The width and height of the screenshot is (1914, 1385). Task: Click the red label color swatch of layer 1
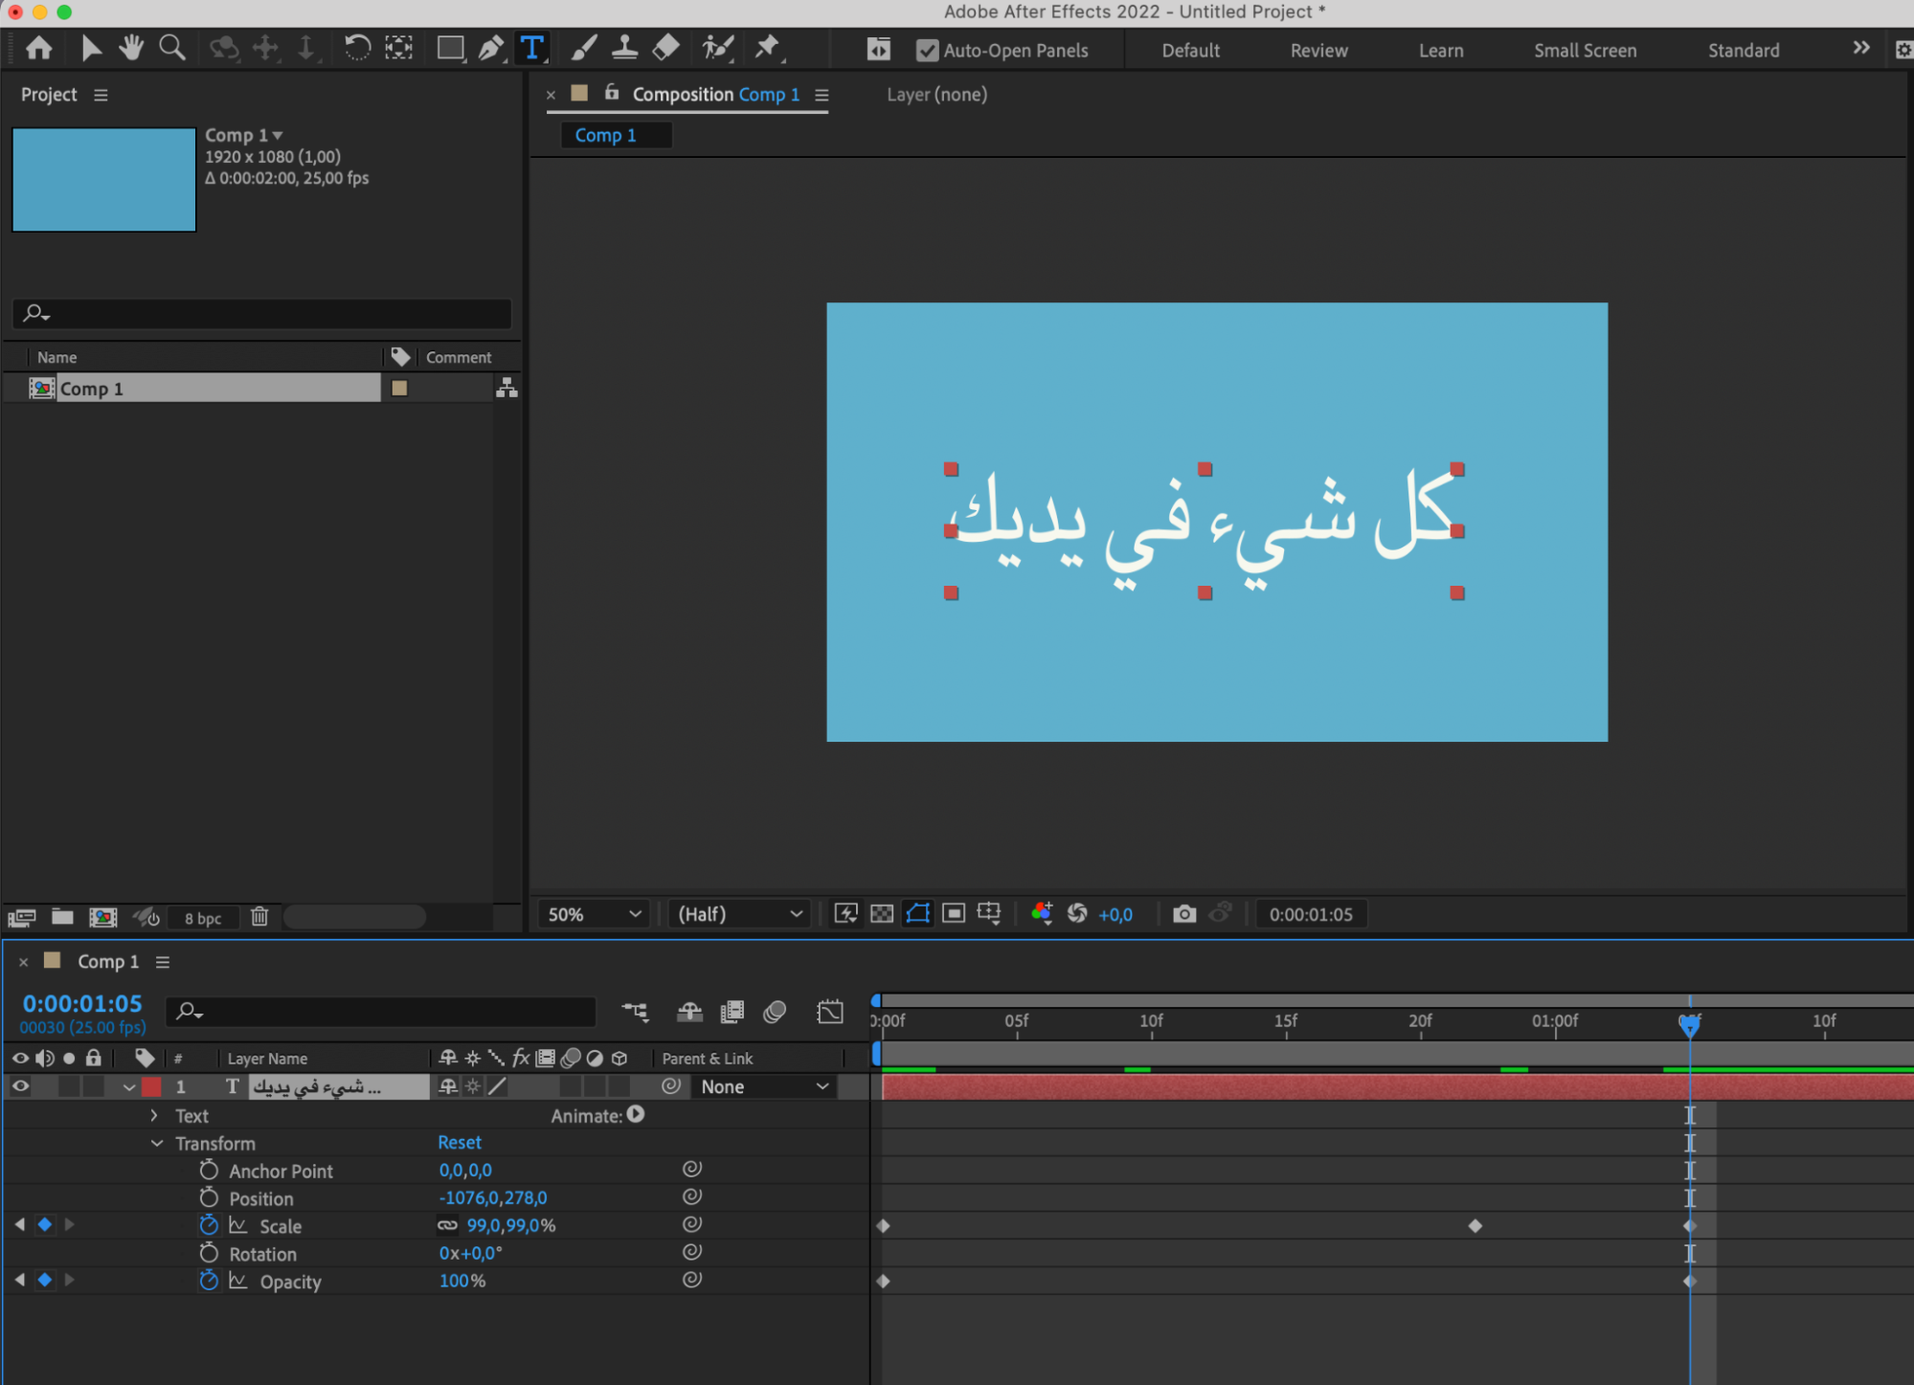151,1086
